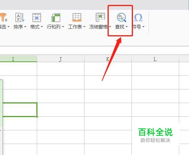Viewport: 189px width, 155px height.
Task: Click the 工作表 label text
Action: tap(75, 27)
